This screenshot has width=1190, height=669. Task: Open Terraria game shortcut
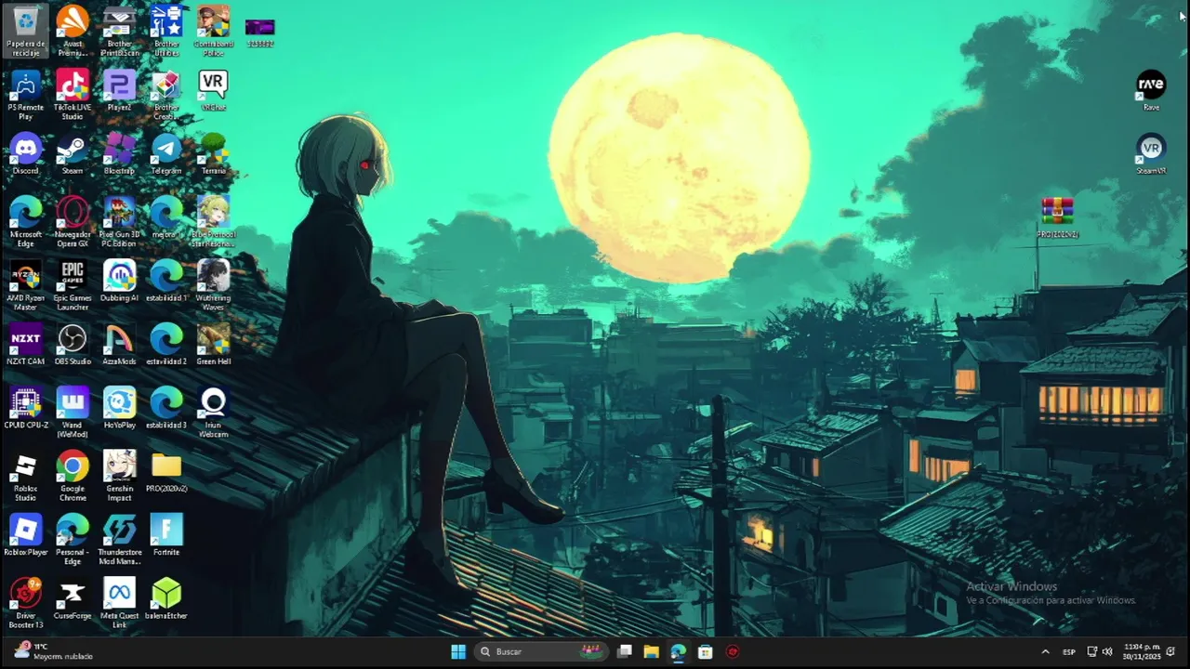coord(213,153)
